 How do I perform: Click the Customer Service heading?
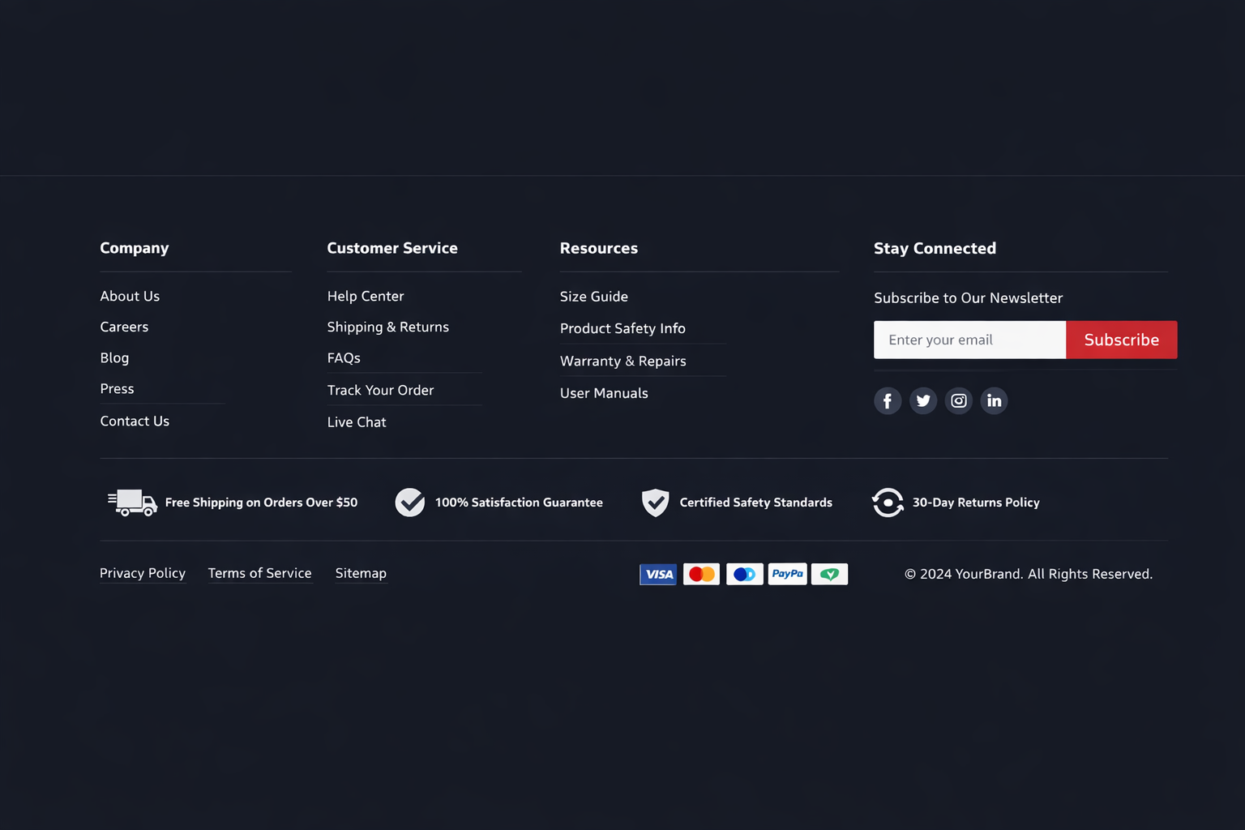pyautogui.click(x=392, y=248)
